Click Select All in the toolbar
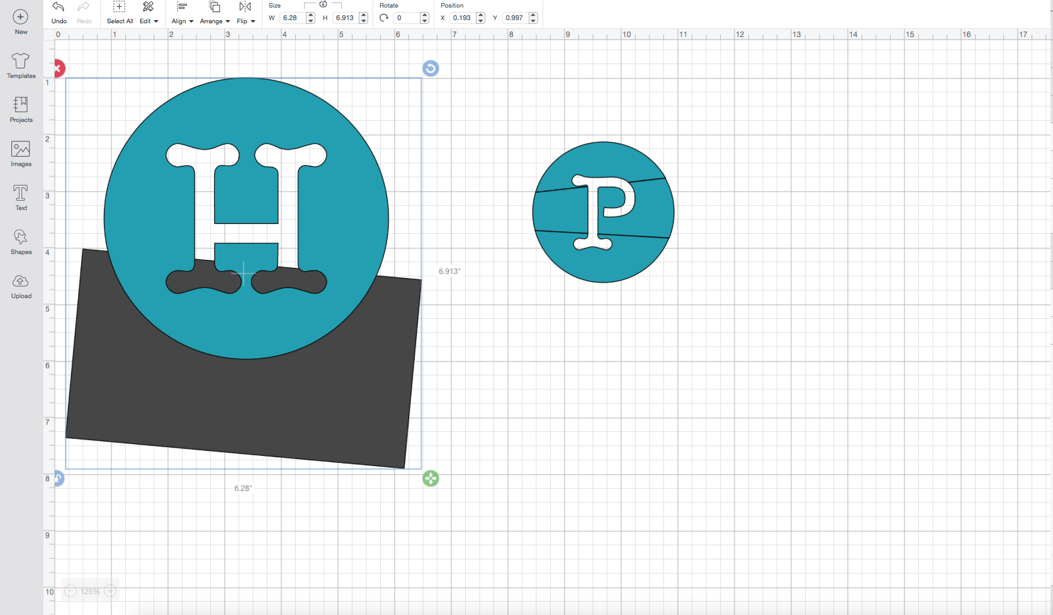Image resolution: width=1053 pixels, height=615 pixels. coord(120,13)
